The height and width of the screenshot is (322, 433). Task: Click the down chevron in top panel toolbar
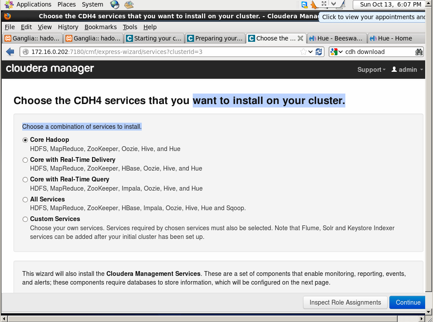334,3
